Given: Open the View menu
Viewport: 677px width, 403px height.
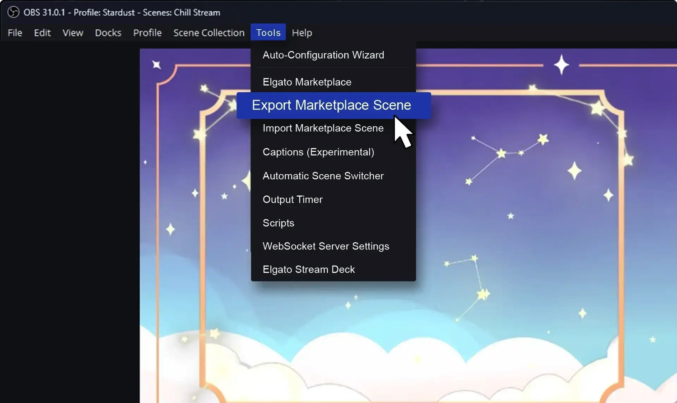Looking at the screenshot, I should (72, 32).
